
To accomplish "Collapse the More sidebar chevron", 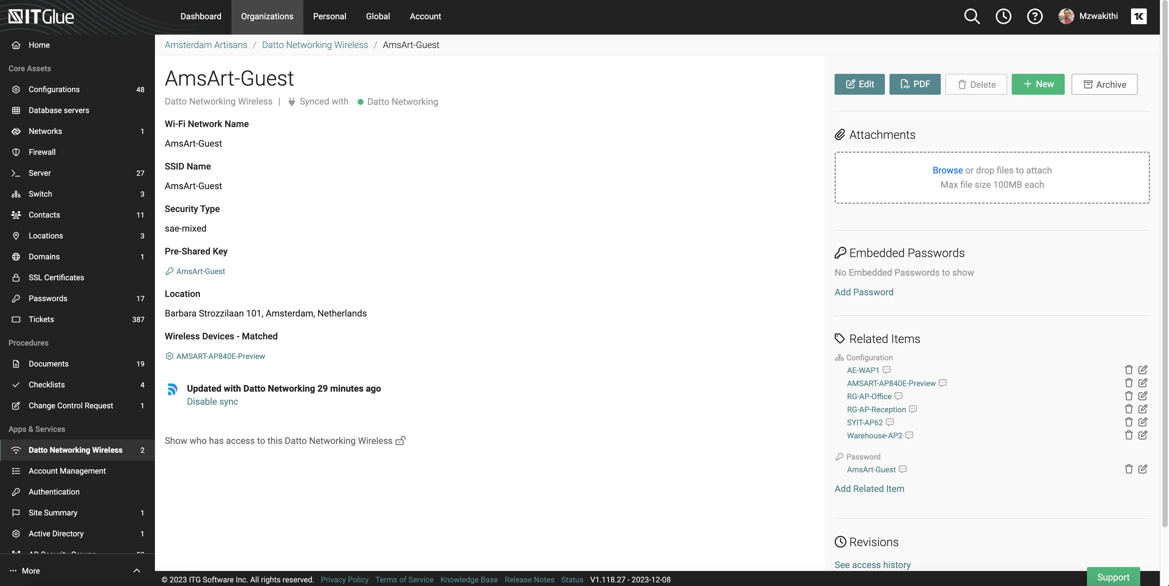I will pyautogui.click(x=137, y=571).
